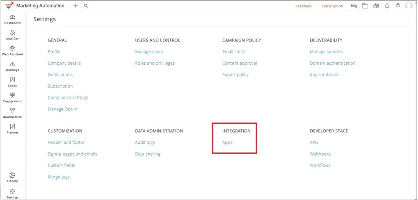Open the Library in the sidebar

[12, 177]
